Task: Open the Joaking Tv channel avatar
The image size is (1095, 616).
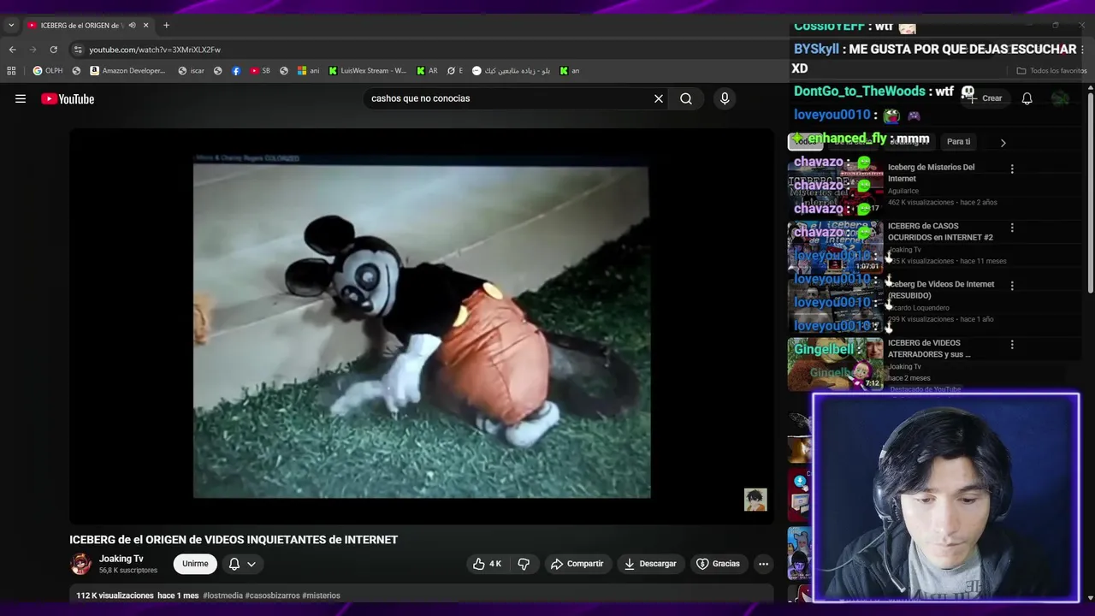Action: tap(80, 564)
